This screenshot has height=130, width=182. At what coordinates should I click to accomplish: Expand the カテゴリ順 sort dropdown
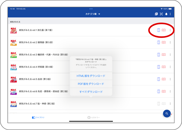pyautogui.click(x=92, y=14)
